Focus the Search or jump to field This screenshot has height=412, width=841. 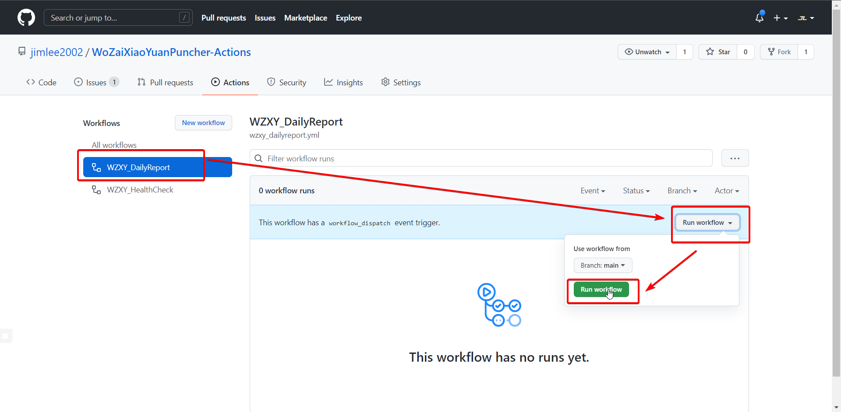coord(118,17)
